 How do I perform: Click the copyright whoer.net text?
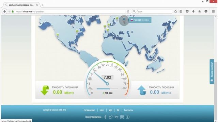click(x=54, y=110)
